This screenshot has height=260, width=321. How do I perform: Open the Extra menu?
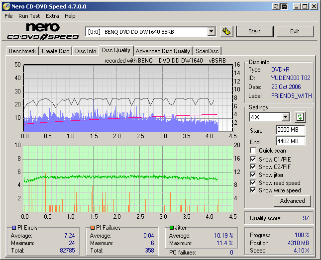pyautogui.click(x=52, y=16)
